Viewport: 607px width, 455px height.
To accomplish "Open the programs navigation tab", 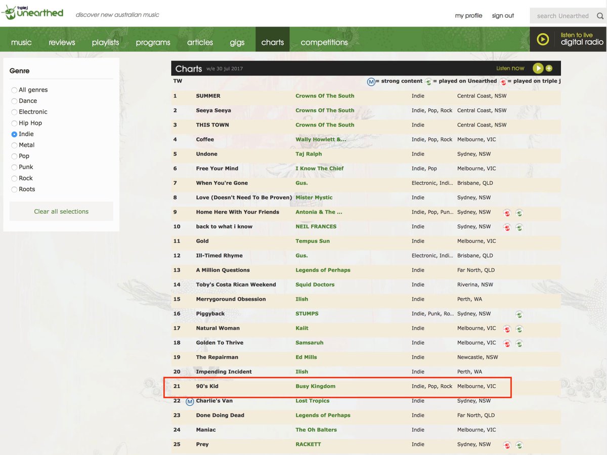I will click(x=153, y=43).
